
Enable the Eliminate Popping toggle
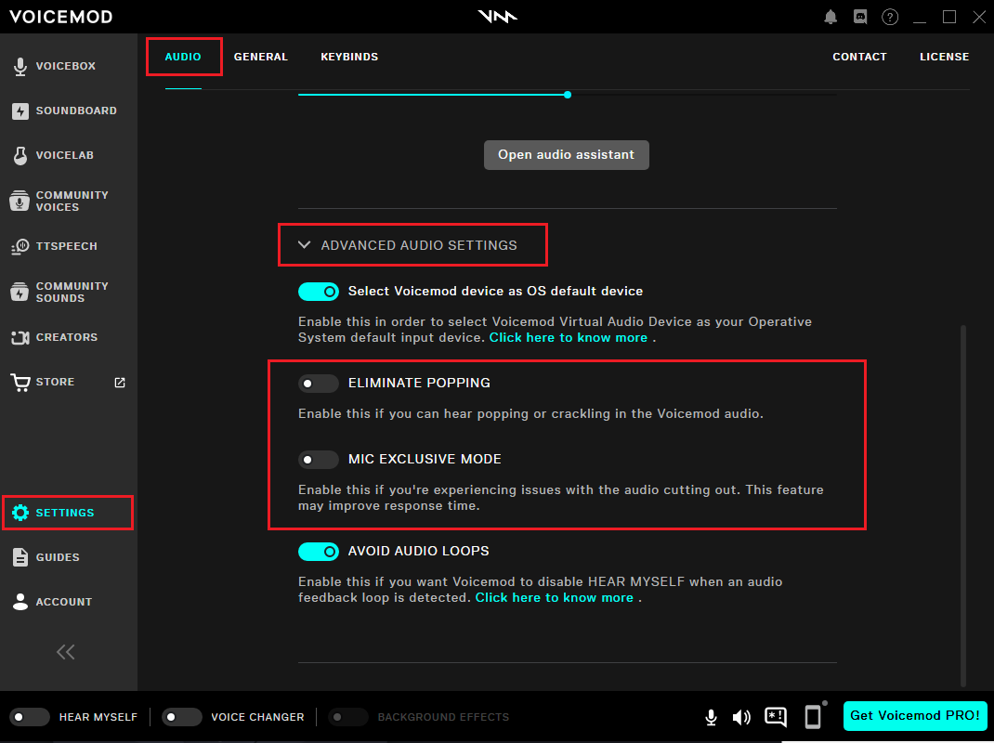pyautogui.click(x=318, y=383)
